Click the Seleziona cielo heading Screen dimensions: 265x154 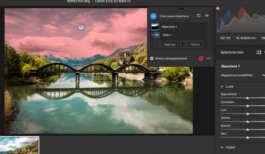[232, 52]
